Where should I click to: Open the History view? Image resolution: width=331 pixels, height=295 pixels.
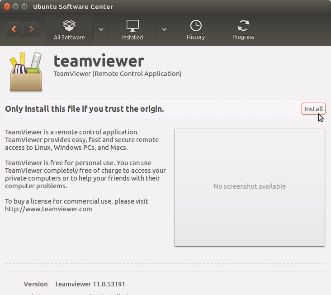point(196,30)
